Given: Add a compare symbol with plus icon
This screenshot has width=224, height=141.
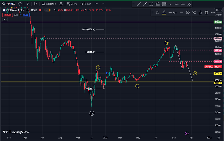Looking at the screenshot, I should 20,4.
